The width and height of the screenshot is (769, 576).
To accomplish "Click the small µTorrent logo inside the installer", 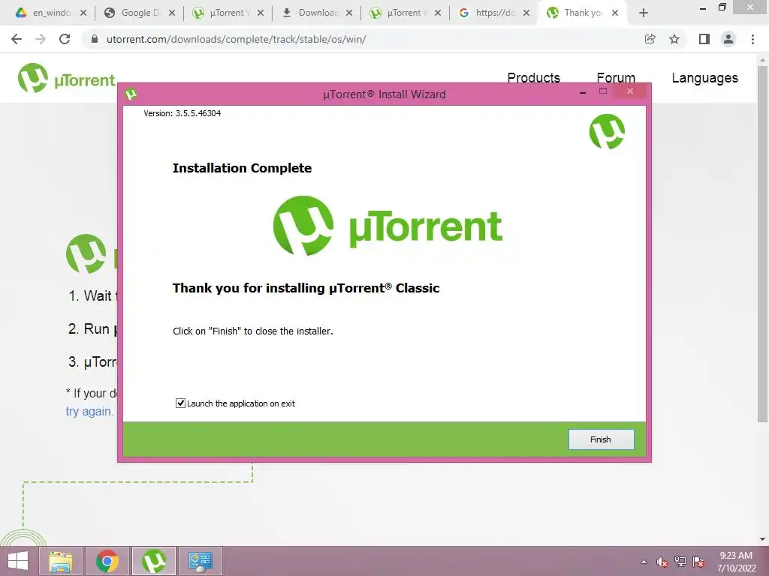I will coord(607,132).
